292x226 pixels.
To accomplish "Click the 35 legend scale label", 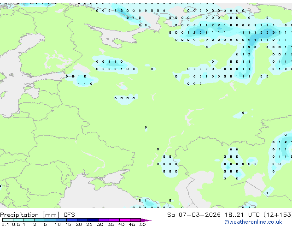I will click(111, 224).
